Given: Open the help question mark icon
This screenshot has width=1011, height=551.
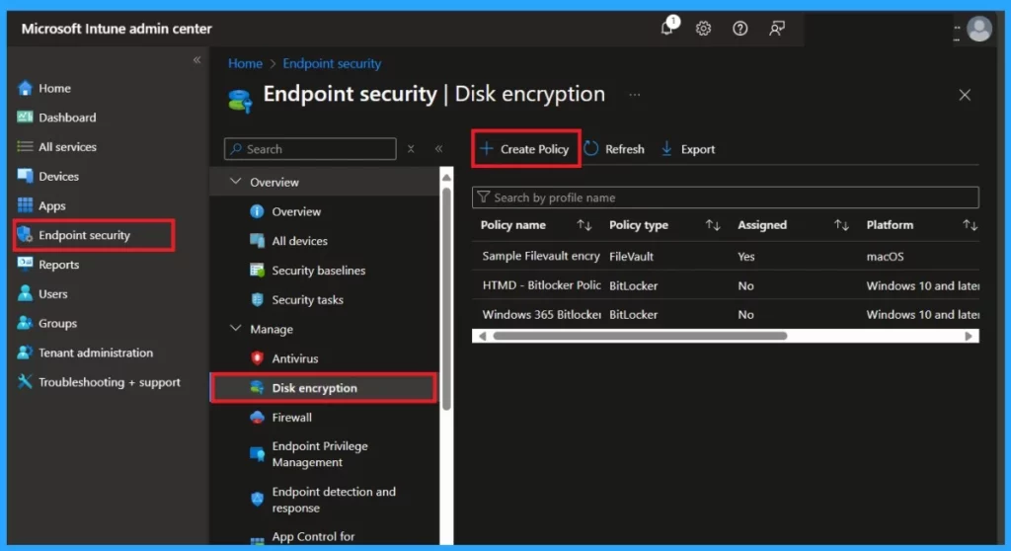Looking at the screenshot, I should click(740, 29).
